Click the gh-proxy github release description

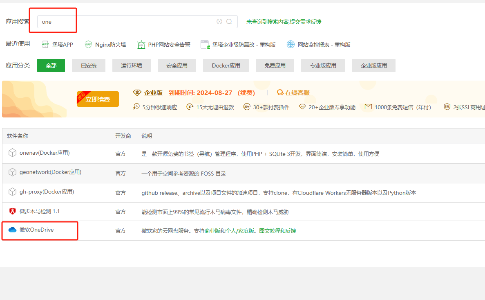pos(279,193)
